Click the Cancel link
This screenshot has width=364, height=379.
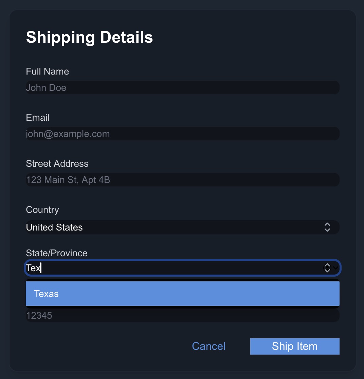point(208,346)
